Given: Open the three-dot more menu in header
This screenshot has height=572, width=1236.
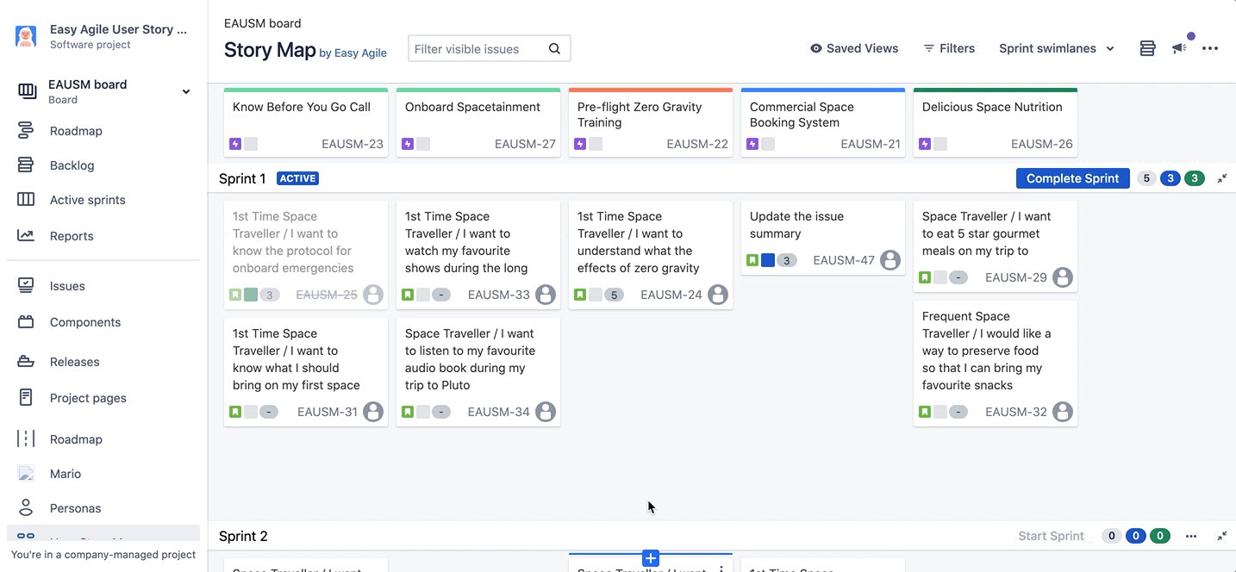Looking at the screenshot, I should coord(1210,48).
